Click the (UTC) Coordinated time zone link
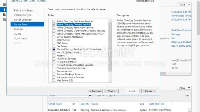Viewport: 200px width, 112px height. click(181, 42)
